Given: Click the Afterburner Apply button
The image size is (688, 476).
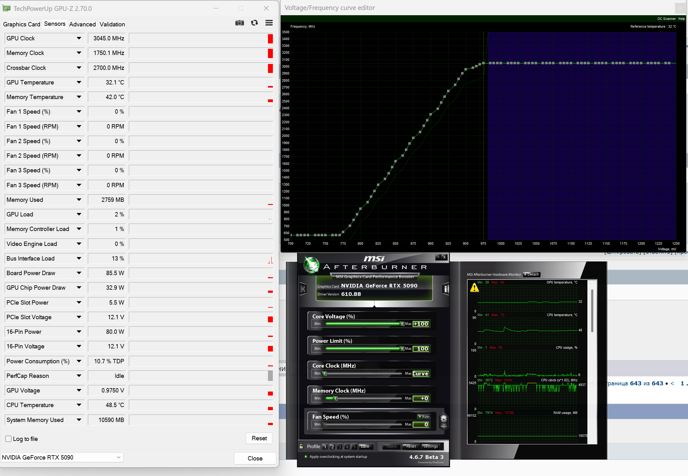Looking at the screenshot, I should pos(392,447).
